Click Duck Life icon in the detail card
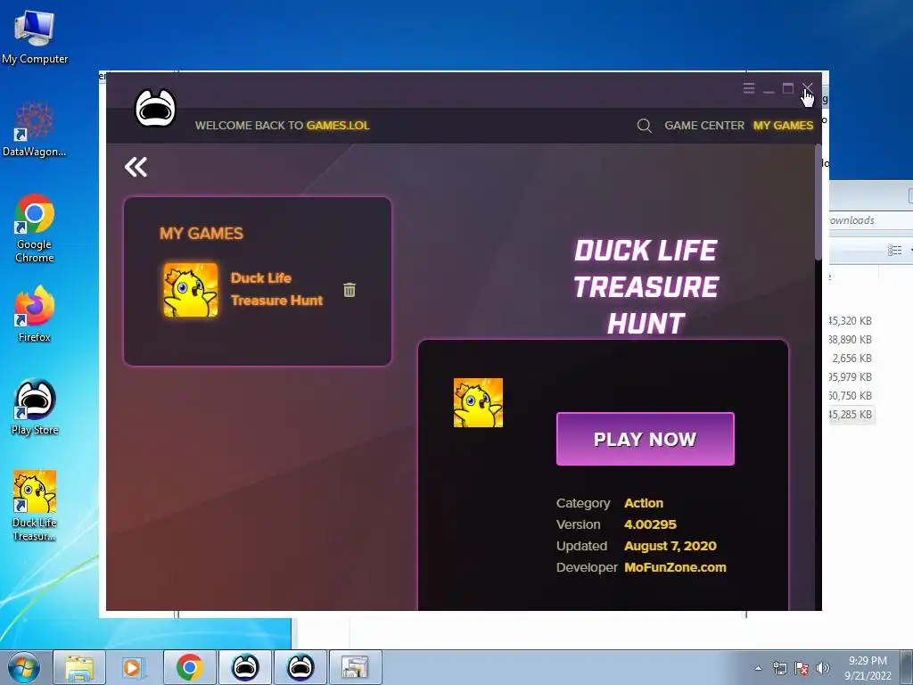The image size is (913, 685). click(478, 402)
